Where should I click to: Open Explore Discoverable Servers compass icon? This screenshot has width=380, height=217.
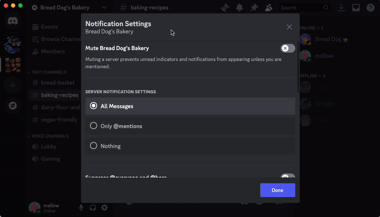click(13, 106)
